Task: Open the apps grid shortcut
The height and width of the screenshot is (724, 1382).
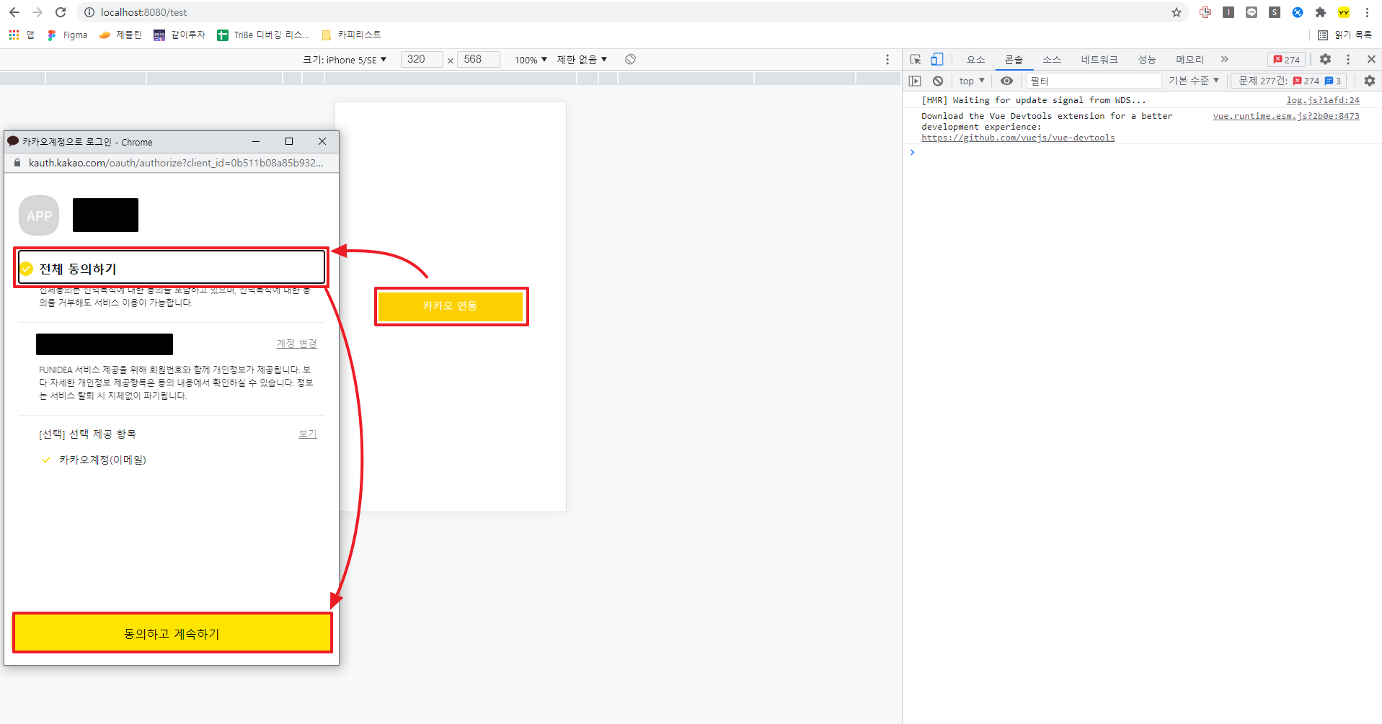Action: point(22,35)
